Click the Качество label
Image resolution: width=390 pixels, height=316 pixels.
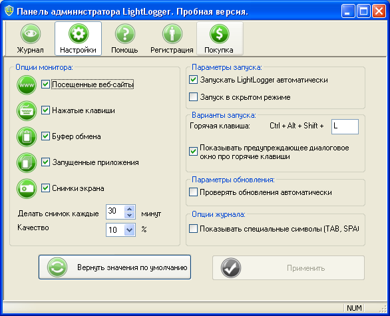[x=33, y=228]
